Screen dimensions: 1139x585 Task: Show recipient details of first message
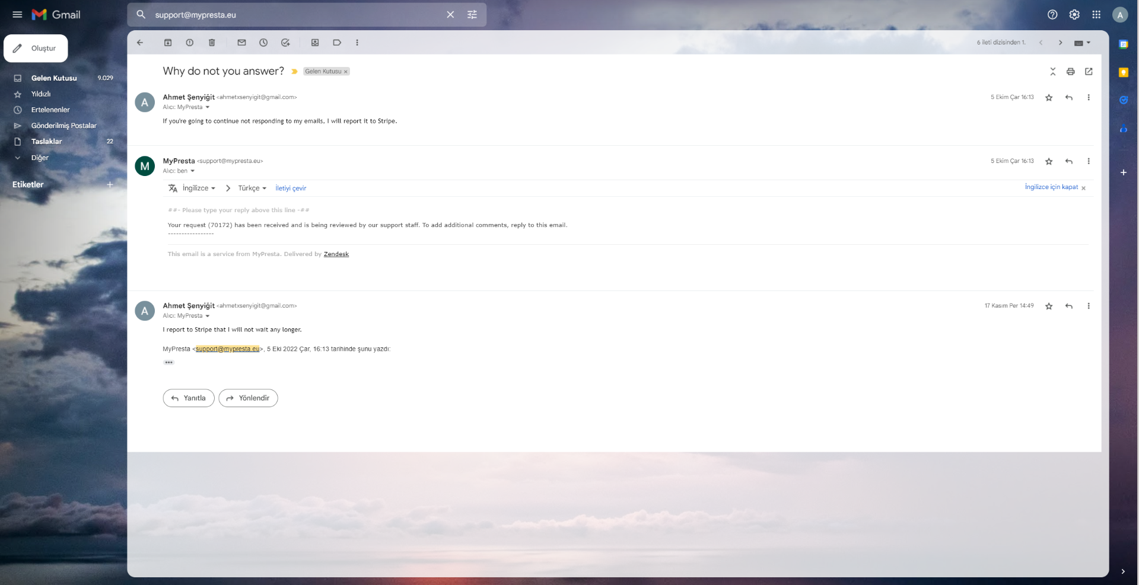(208, 107)
